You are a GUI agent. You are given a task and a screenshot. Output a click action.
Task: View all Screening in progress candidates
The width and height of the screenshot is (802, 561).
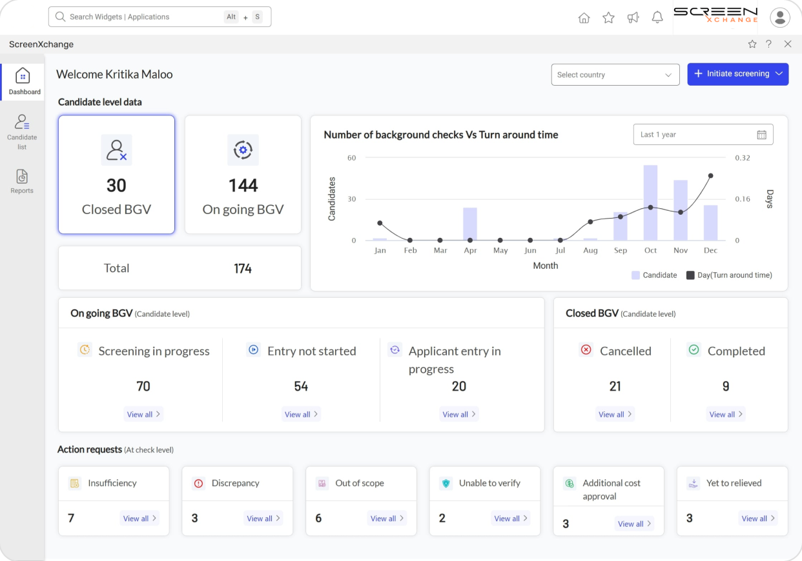pyautogui.click(x=143, y=414)
